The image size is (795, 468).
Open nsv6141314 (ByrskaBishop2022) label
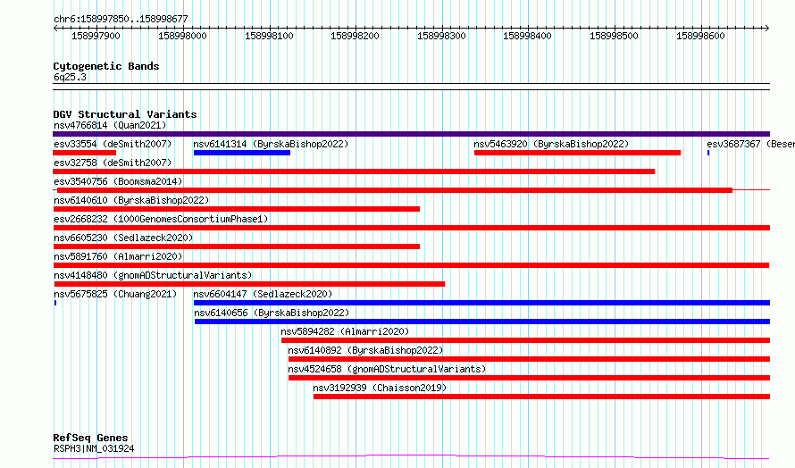click(271, 144)
